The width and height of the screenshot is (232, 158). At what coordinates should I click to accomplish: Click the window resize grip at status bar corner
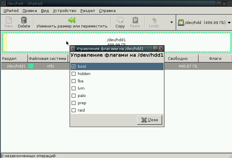pyautogui.click(x=230, y=156)
